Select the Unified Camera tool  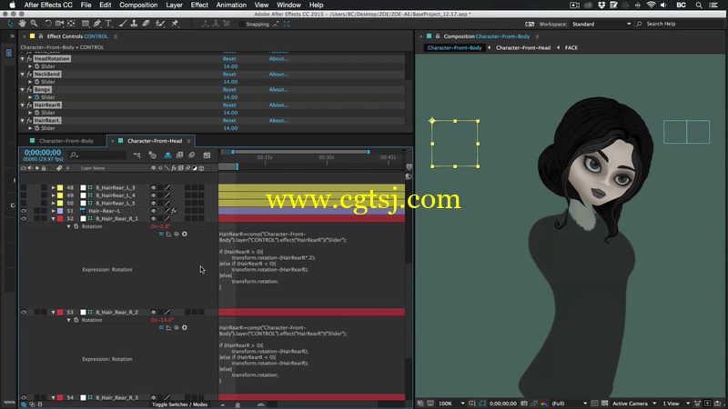59,24
